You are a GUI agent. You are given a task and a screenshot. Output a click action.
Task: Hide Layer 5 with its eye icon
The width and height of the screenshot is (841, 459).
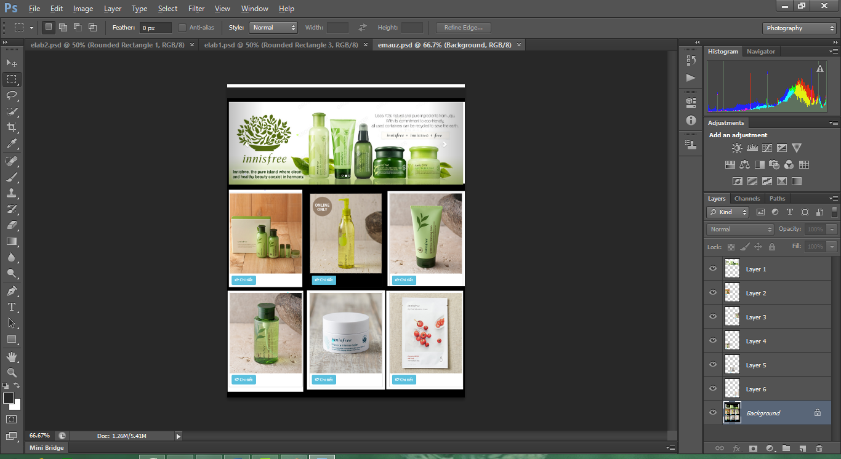coord(713,365)
